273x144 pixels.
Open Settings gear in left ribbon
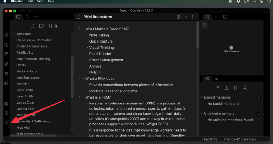(6, 123)
